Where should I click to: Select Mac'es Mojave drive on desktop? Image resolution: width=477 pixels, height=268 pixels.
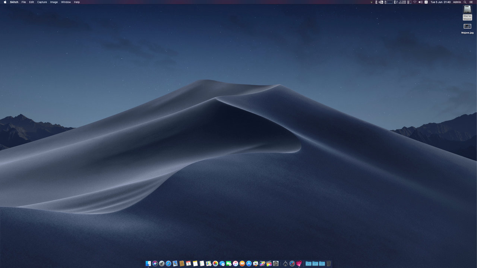pyautogui.click(x=467, y=13)
